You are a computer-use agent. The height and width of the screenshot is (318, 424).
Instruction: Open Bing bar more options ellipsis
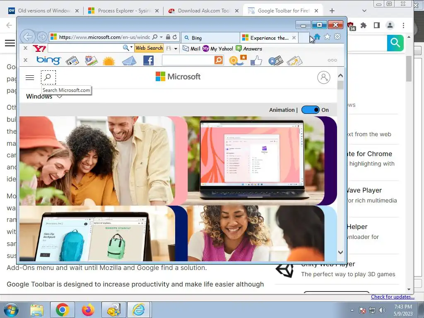point(332,60)
